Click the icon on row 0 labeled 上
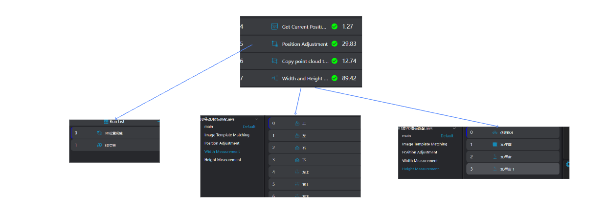Screen dimensions: 606x216 (x=296, y=124)
